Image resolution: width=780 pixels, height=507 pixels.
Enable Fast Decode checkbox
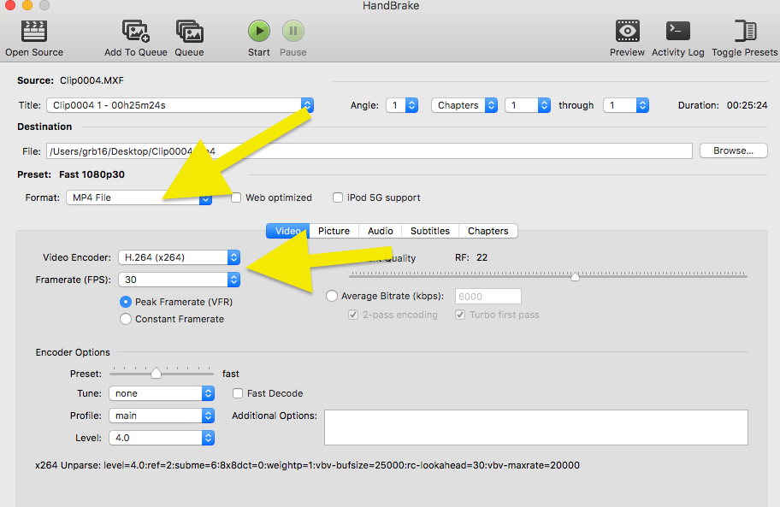(238, 393)
